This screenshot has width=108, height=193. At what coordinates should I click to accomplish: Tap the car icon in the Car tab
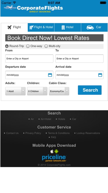[x=90, y=27]
